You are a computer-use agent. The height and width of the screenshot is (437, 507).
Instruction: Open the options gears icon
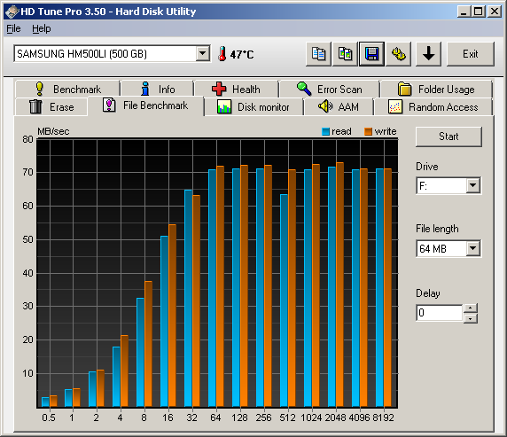398,54
